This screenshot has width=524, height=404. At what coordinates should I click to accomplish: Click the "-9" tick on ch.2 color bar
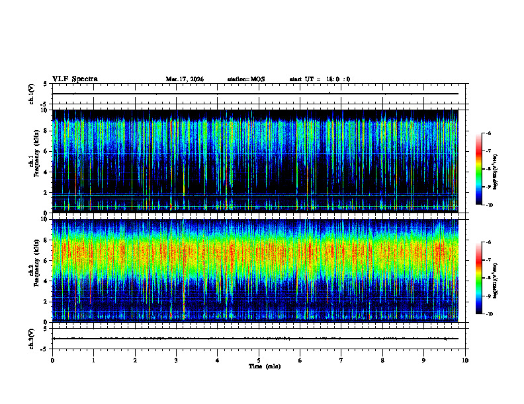(x=488, y=296)
